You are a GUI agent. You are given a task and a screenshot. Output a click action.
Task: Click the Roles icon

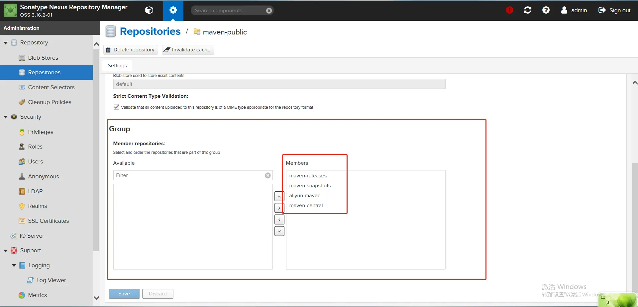point(22,147)
